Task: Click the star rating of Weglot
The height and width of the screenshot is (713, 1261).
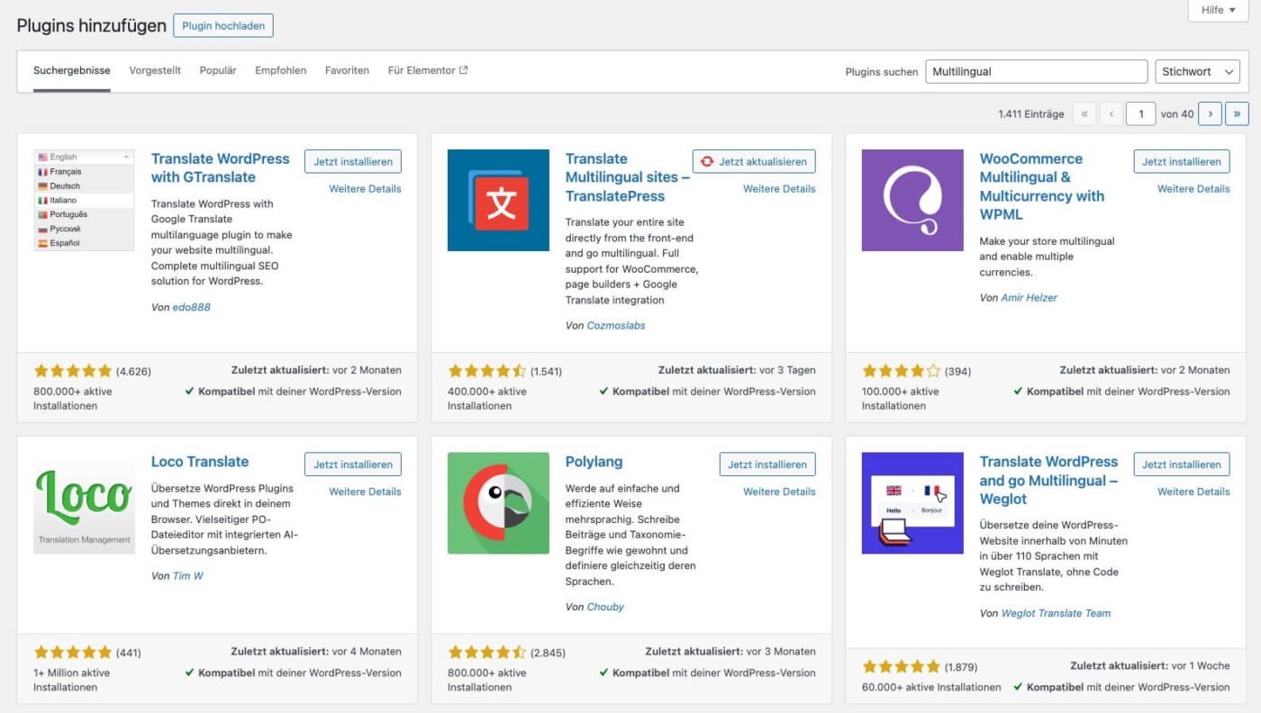Action: click(x=902, y=667)
